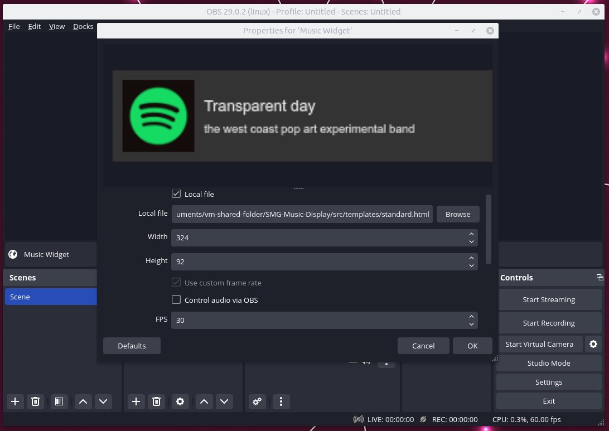The width and height of the screenshot is (609, 431).
Task: Move source up arrow in Sources panel
Action: point(204,401)
